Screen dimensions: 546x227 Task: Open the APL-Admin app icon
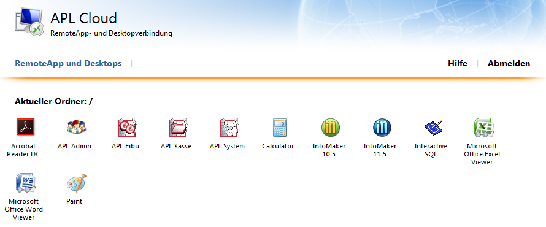[76, 127]
